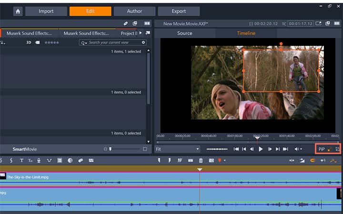343x214 pixels.
Task: Click the link icon in the library header
Action: tap(126, 23)
